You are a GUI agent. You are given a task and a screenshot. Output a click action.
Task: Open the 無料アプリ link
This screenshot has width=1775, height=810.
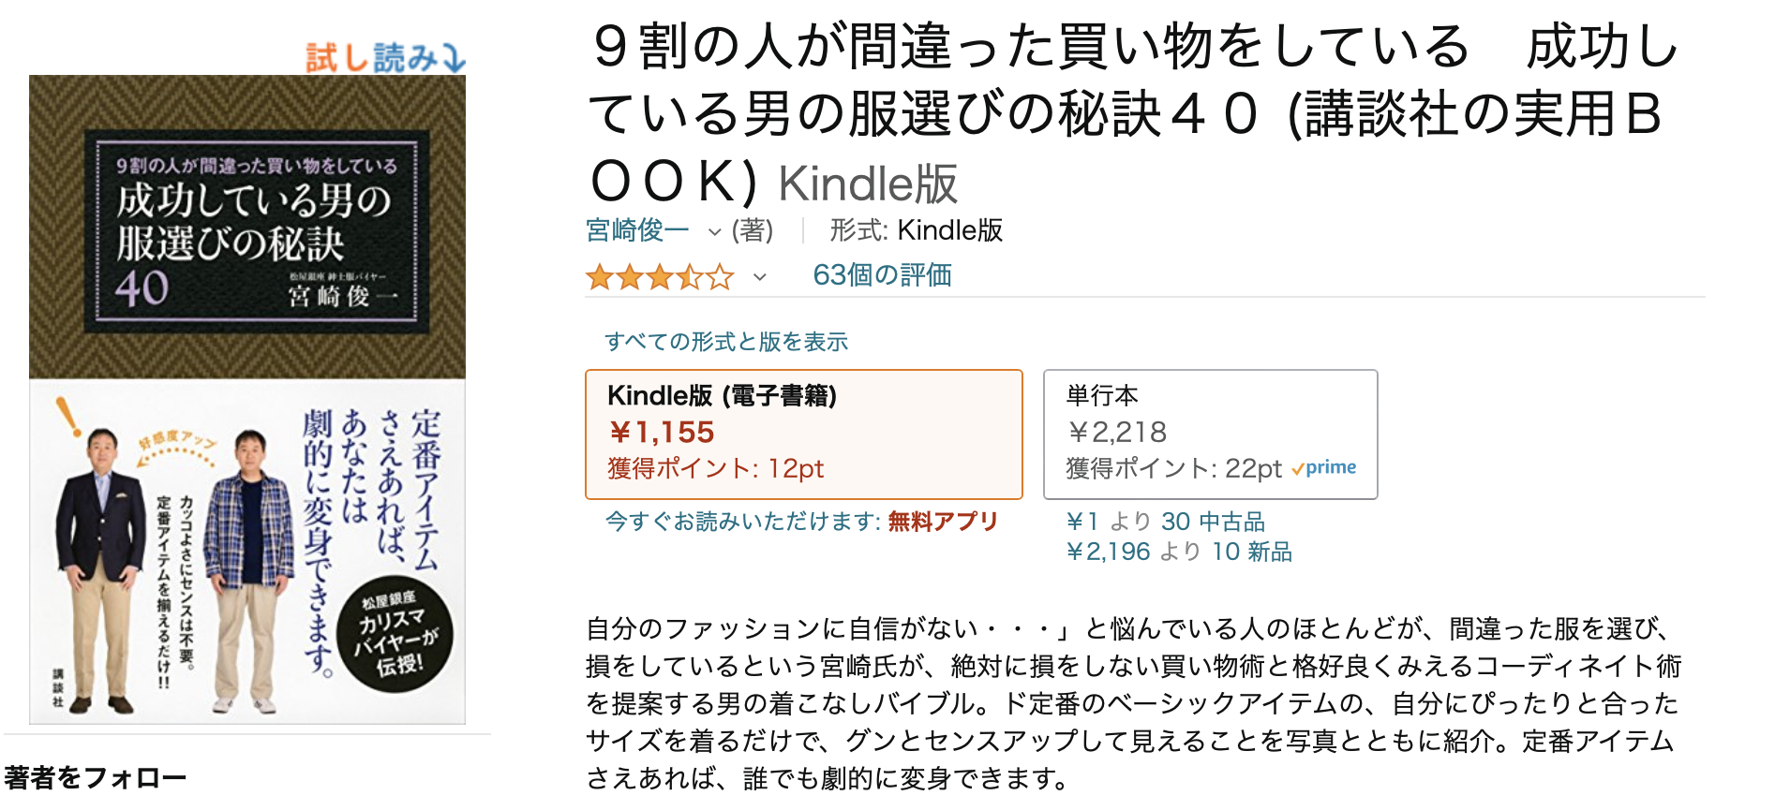point(943,522)
